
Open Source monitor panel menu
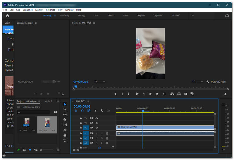click(x=36, y=23)
